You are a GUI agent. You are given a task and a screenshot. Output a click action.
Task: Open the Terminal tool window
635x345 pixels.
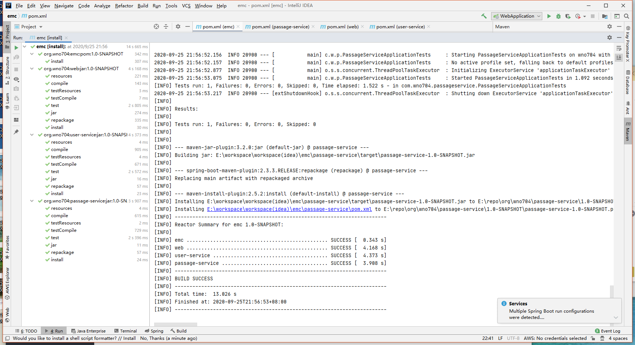click(x=125, y=331)
